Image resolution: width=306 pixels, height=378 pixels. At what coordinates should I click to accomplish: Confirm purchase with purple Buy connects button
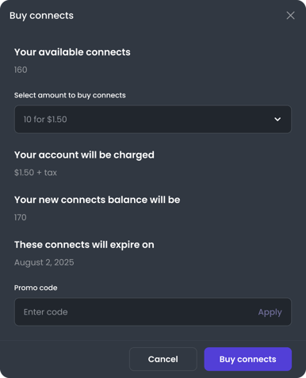248,359
